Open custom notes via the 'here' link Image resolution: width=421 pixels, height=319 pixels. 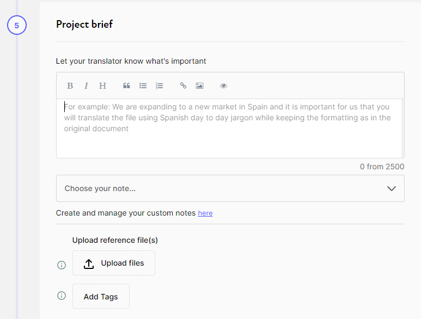[x=205, y=213]
